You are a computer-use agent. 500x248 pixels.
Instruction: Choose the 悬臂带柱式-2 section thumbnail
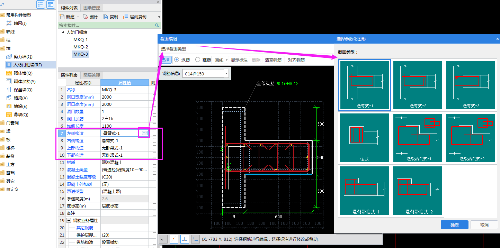pyautogui.click(x=418, y=191)
